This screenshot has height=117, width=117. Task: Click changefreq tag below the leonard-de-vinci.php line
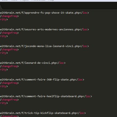coord(9,66)
